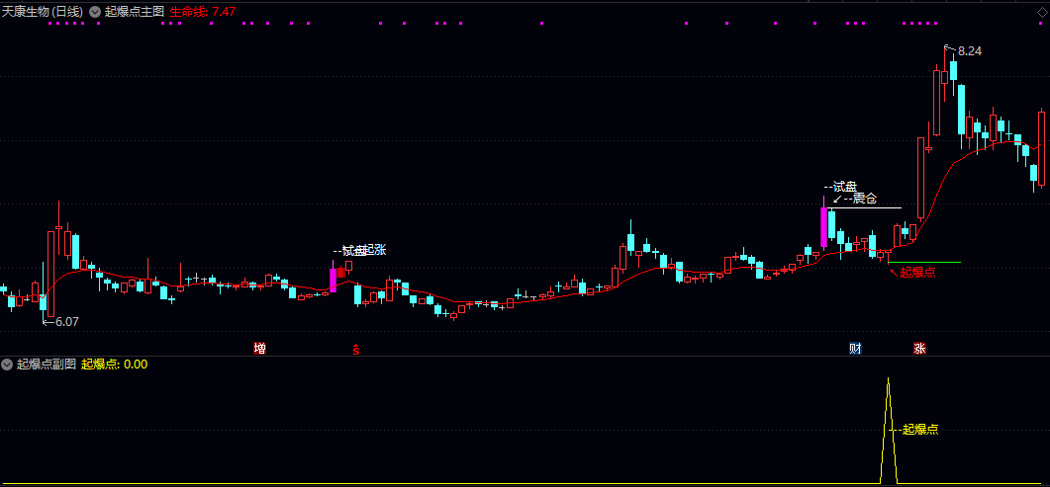Screen dimensions: 1050x487
Task: Click the 8.24 high price label
Action: click(x=970, y=50)
